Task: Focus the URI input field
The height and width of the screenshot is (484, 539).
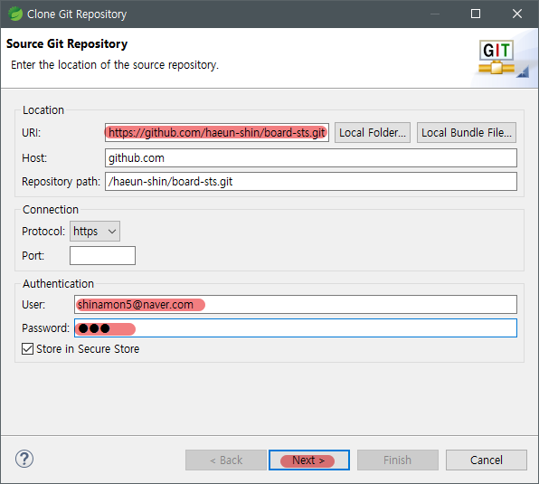Action: tap(217, 133)
